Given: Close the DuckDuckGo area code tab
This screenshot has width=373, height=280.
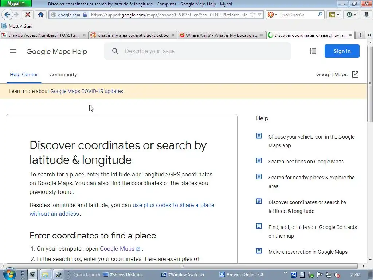Looking at the screenshot, I should point(173,35).
